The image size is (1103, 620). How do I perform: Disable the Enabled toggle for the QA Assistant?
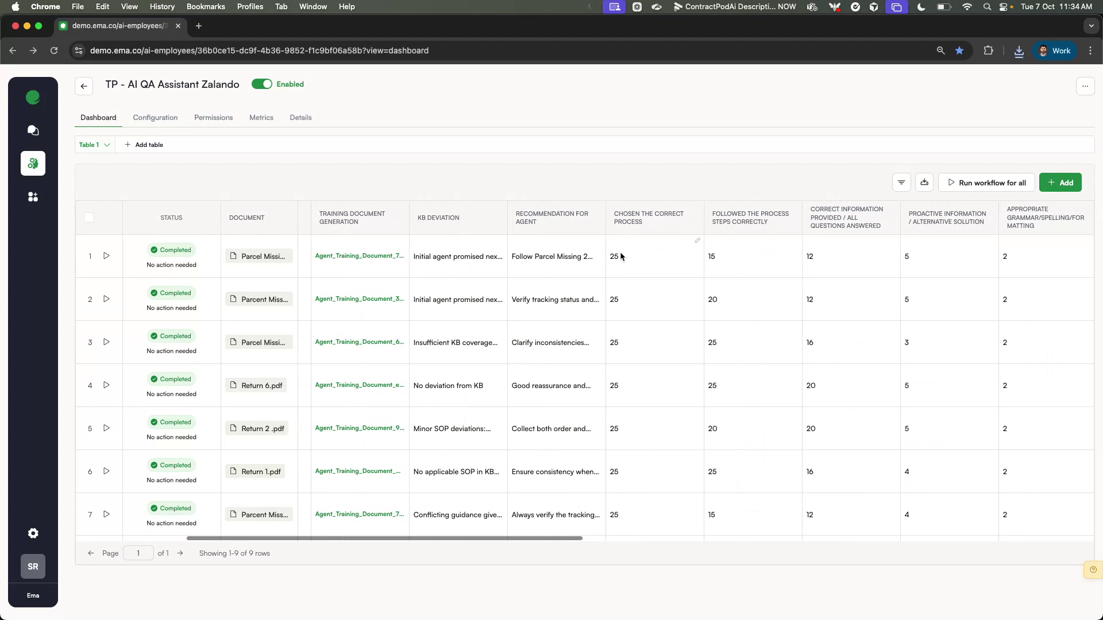[263, 84]
